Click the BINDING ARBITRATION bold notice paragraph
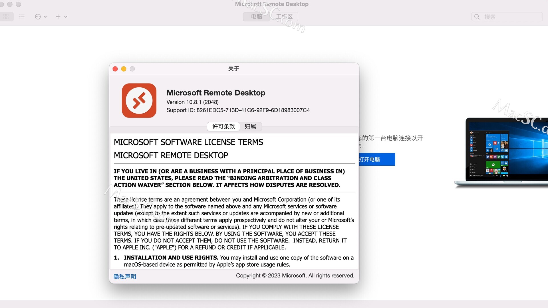The height and width of the screenshot is (308, 548). (x=229, y=178)
